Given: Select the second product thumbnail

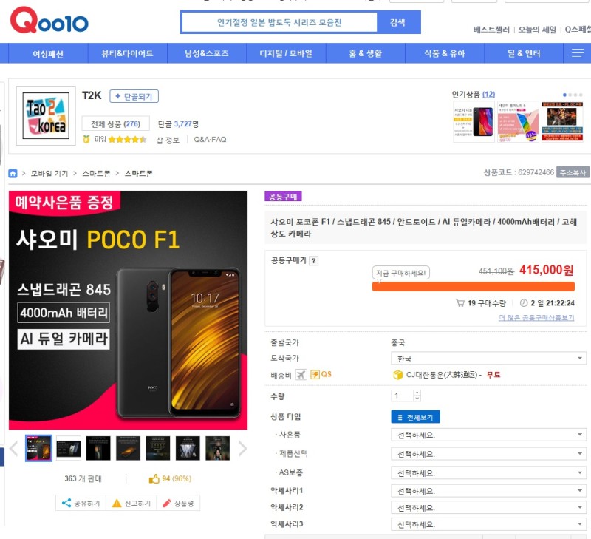Looking at the screenshot, I should (x=69, y=448).
